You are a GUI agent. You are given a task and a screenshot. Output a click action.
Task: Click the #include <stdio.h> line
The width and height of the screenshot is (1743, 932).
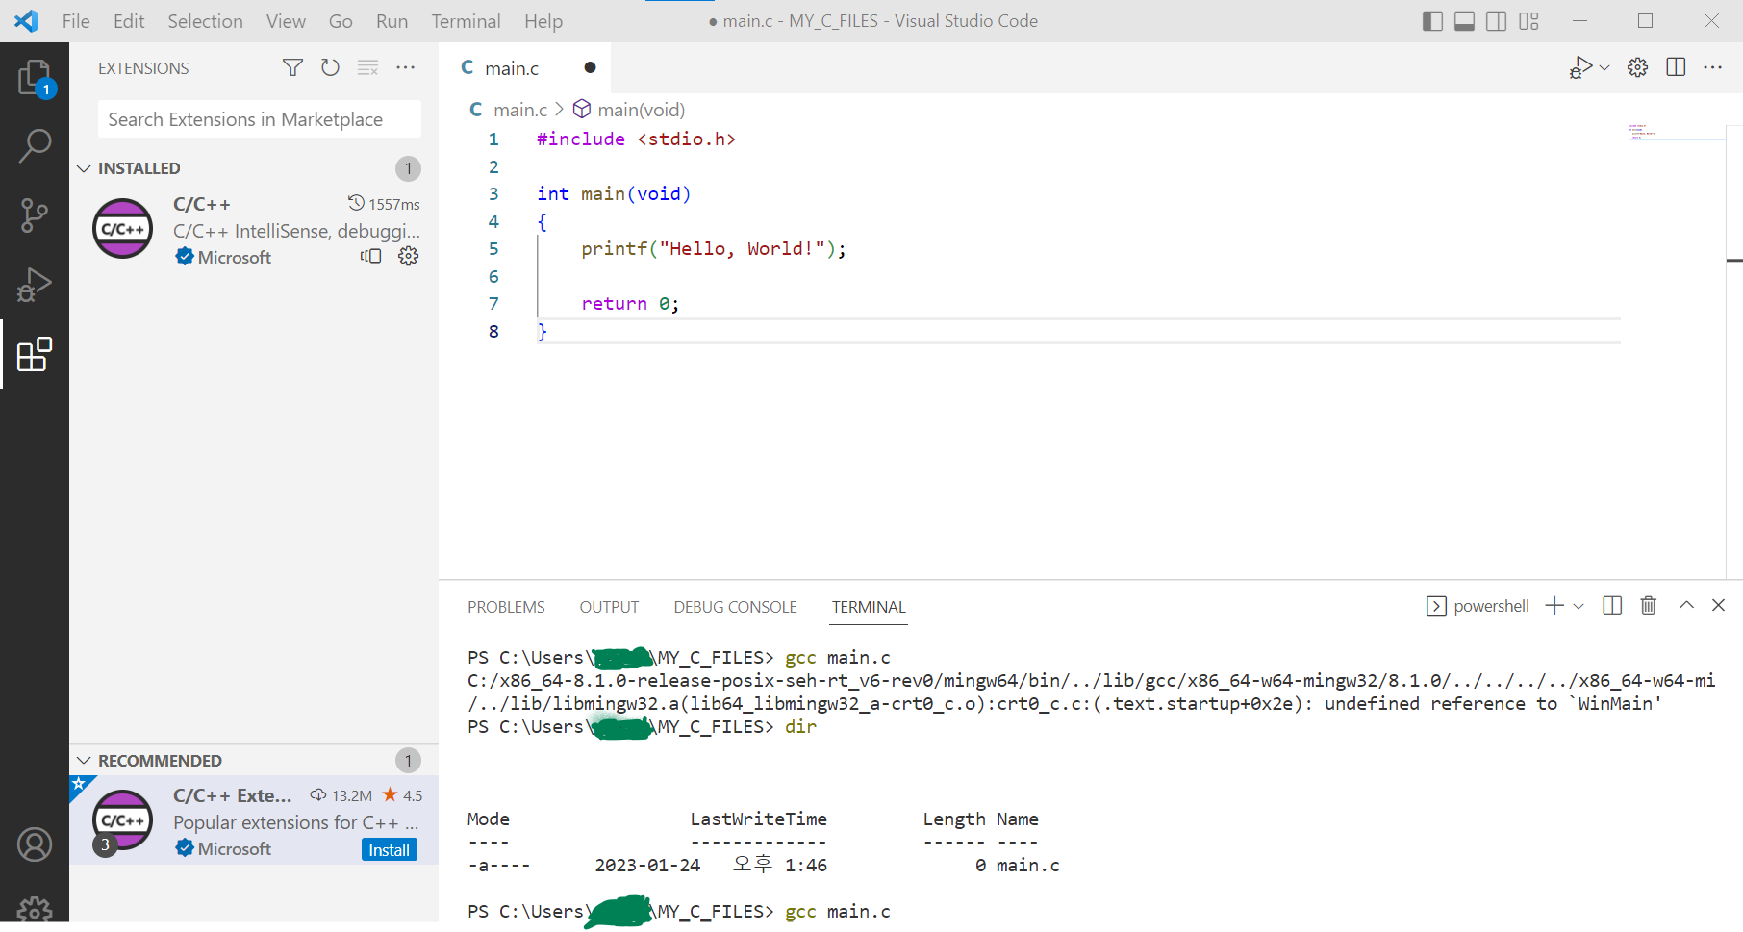tap(636, 139)
